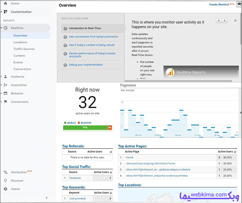Open Realtime Conversions sub-report
Image resolution: width=242 pixels, height=203 pixels.
tap(22, 69)
